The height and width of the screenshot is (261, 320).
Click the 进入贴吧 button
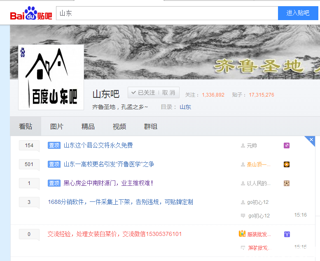298,13
